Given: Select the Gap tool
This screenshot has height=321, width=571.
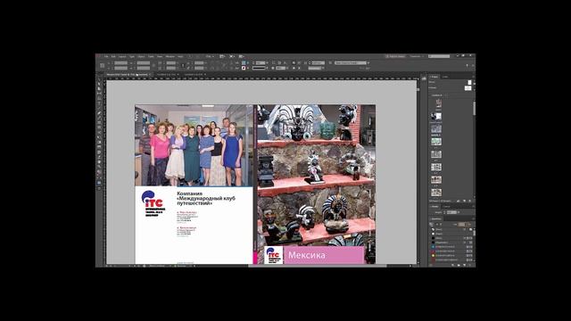Looking at the screenshot, I should 99,94.
